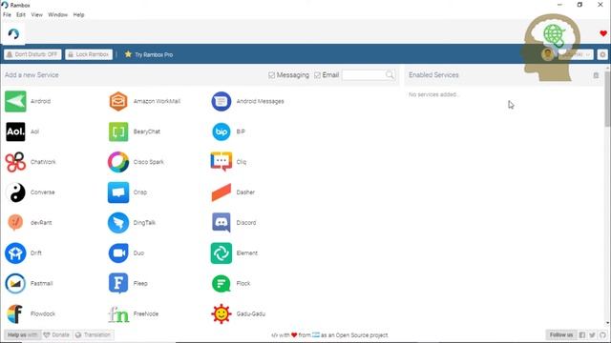Choose the Android Messages service icon

(x=221, y=101)
